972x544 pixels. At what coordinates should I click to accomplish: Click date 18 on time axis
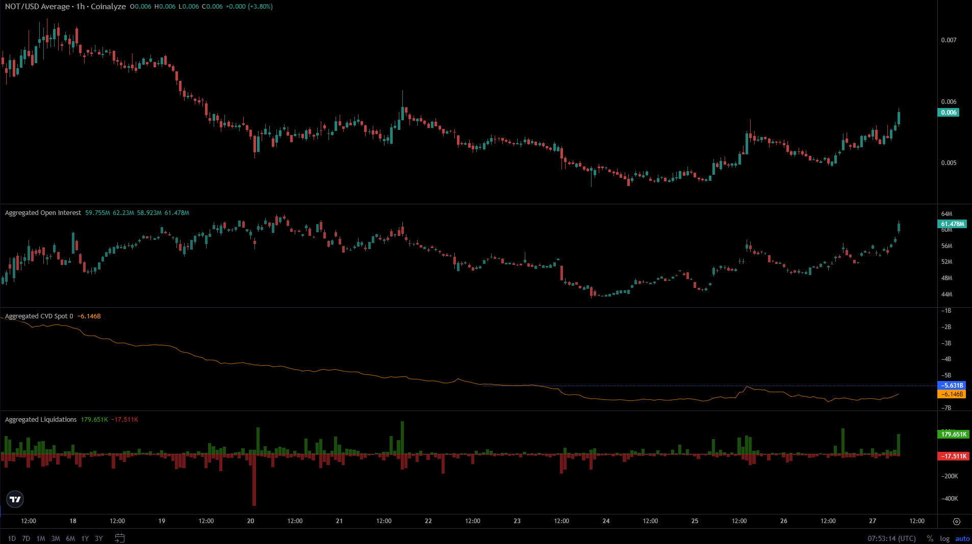pos(73,521)
